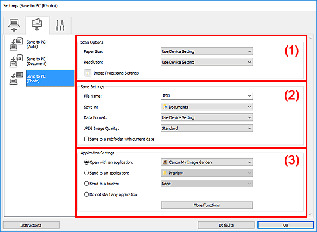Open the Resolution dropdown

[207, 62]
